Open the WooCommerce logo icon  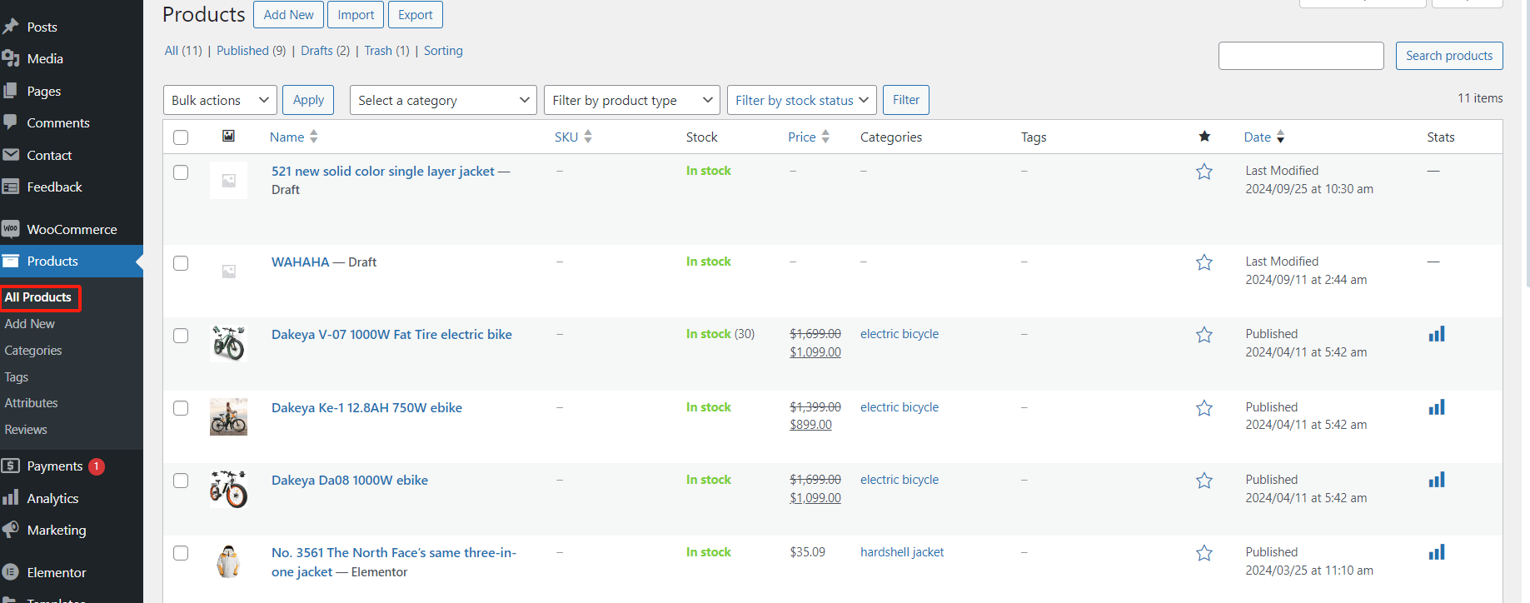click(x=11, y=229)
